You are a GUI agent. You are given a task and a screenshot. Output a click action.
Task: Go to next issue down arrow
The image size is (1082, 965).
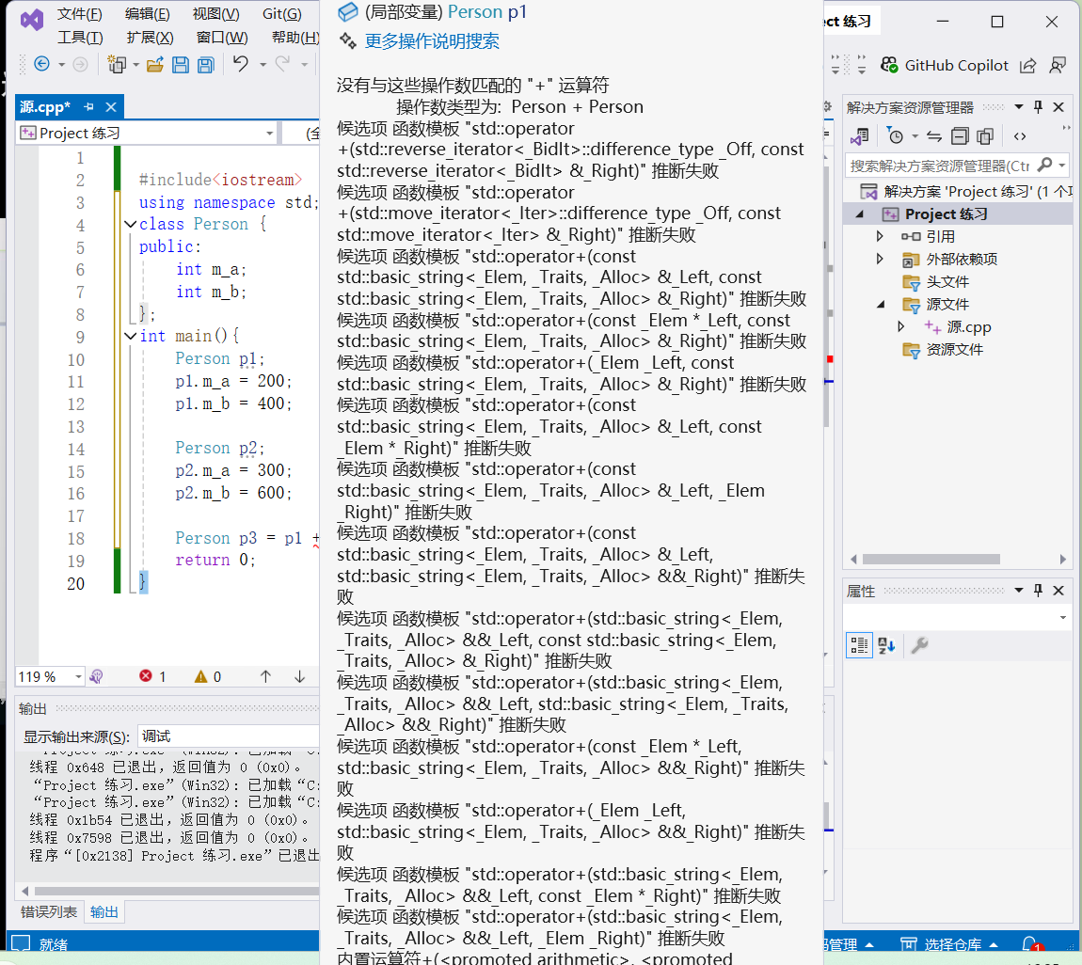click(299, 676)
